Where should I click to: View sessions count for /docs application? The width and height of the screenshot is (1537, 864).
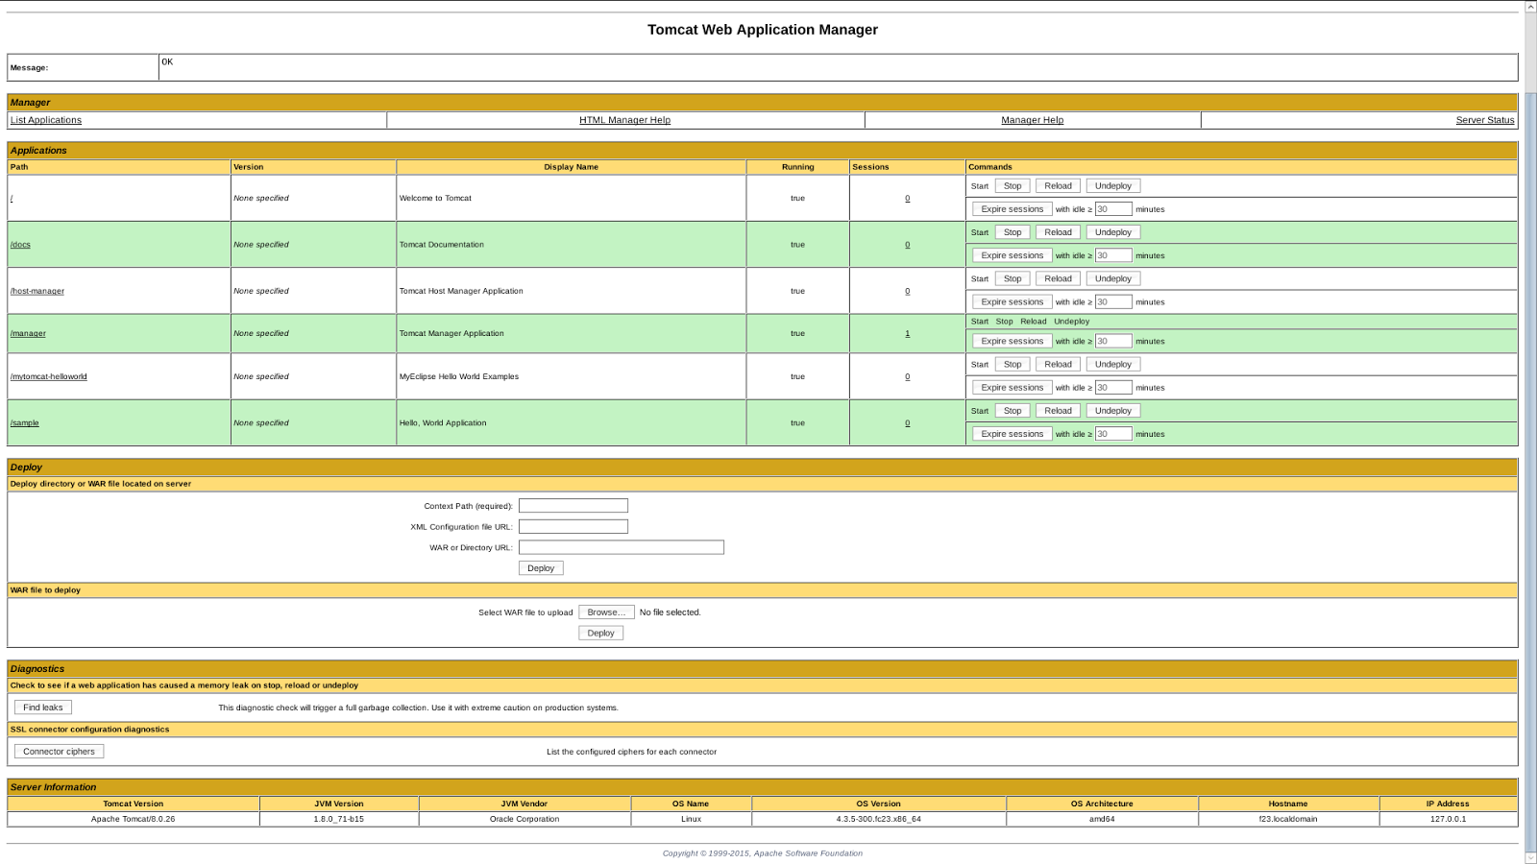click(907, 245)
